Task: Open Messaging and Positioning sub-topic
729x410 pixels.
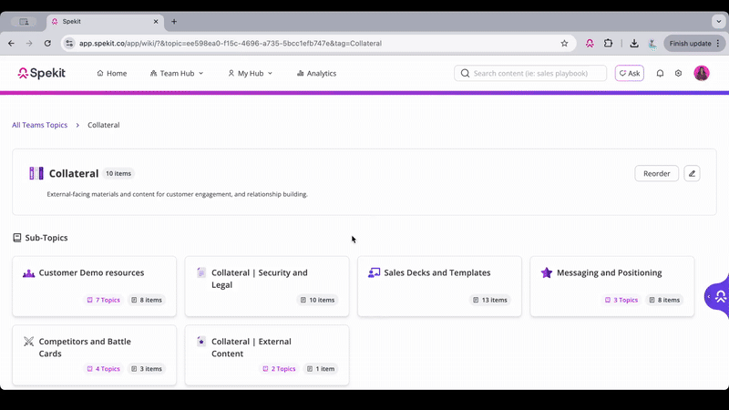Action: pyautogui.click(x=611, y=286)
